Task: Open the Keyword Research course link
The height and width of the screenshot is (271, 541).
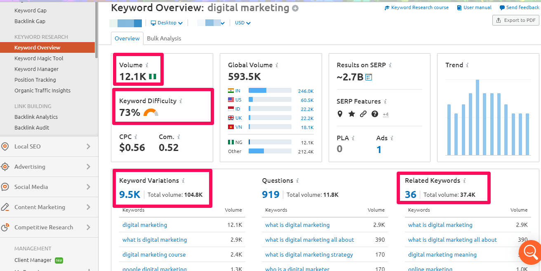Action: (416, 7)
